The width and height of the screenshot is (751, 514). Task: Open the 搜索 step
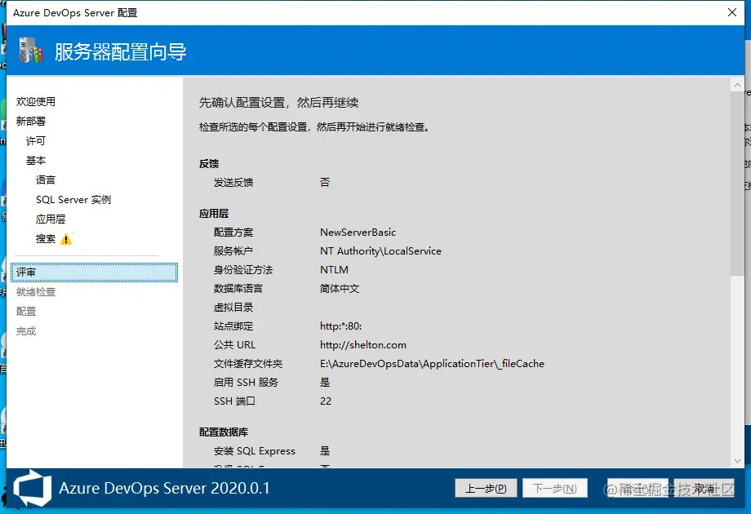[46, 239]
